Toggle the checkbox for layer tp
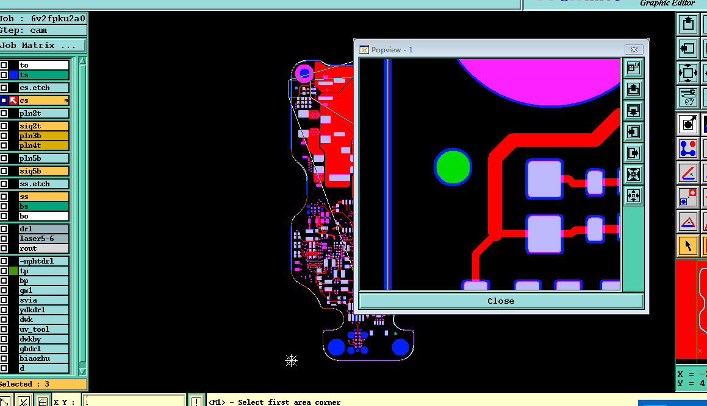 [x=4, y=271]
